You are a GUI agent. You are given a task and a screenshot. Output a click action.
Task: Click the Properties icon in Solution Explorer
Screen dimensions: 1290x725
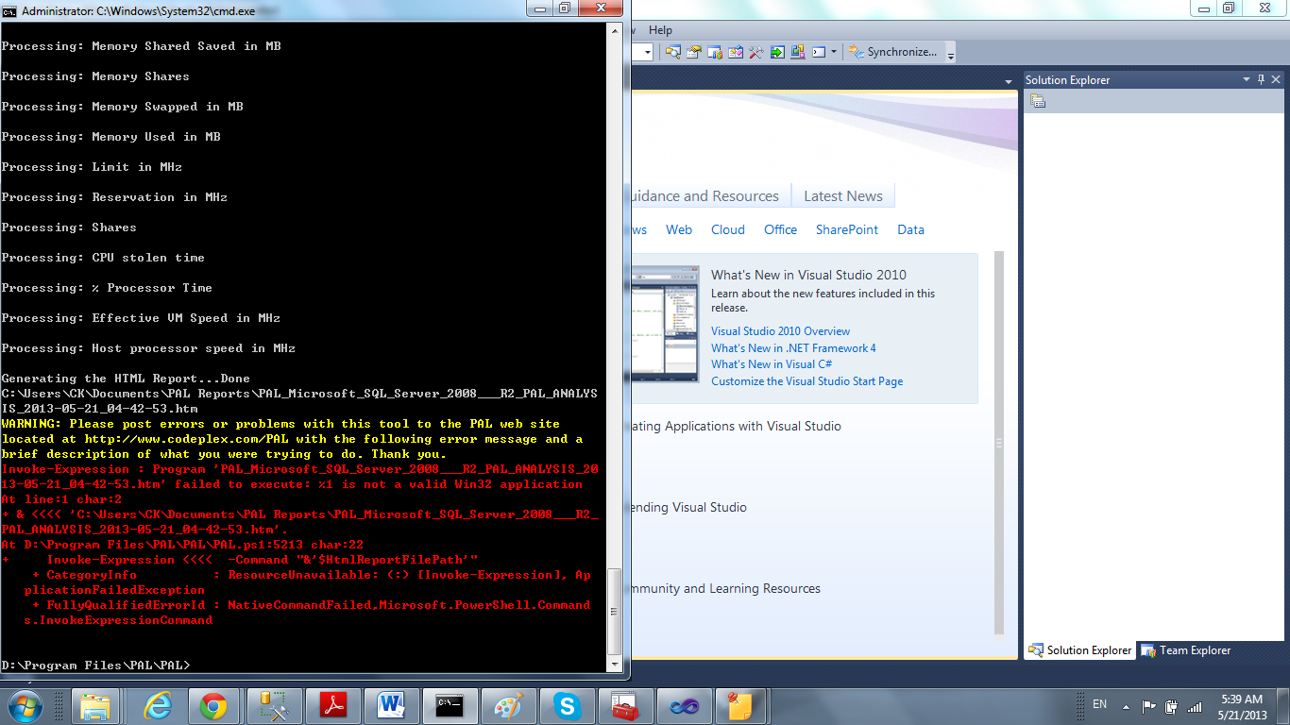1037,100
